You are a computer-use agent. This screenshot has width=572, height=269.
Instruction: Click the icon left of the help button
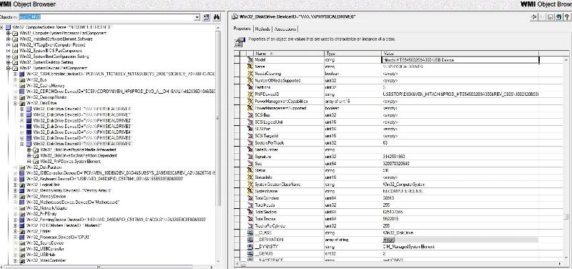tap(558, 17)
